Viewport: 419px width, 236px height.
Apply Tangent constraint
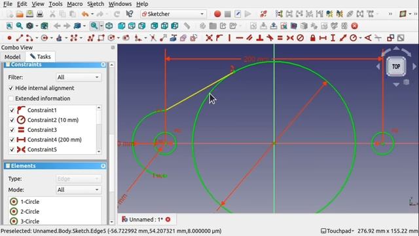(x=270, y=38)
